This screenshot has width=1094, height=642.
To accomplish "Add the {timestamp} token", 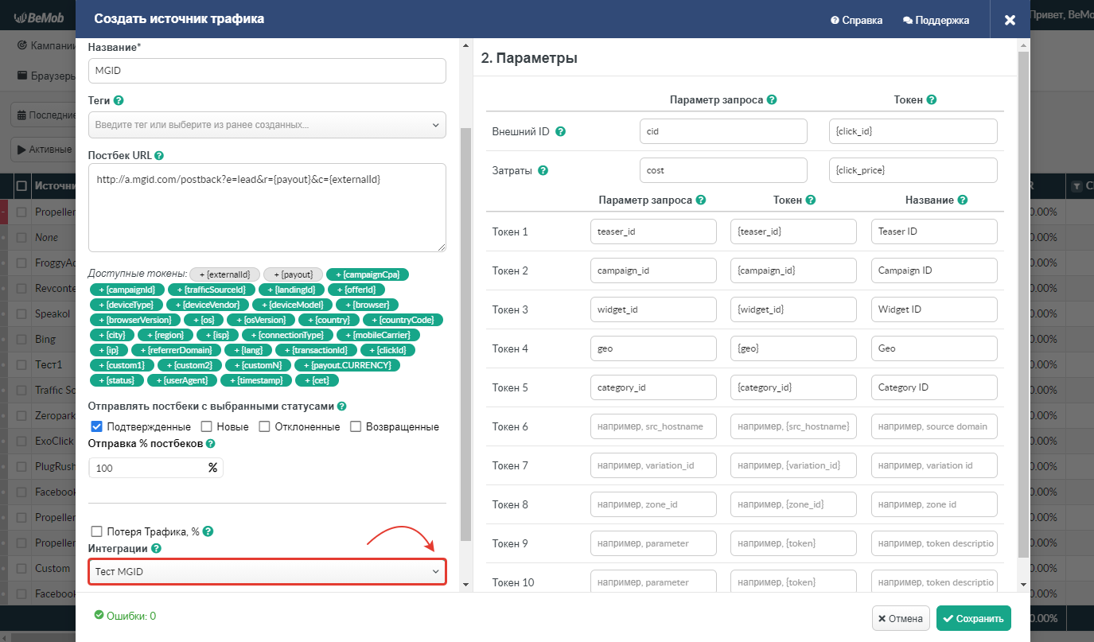I will click(256, 380).
